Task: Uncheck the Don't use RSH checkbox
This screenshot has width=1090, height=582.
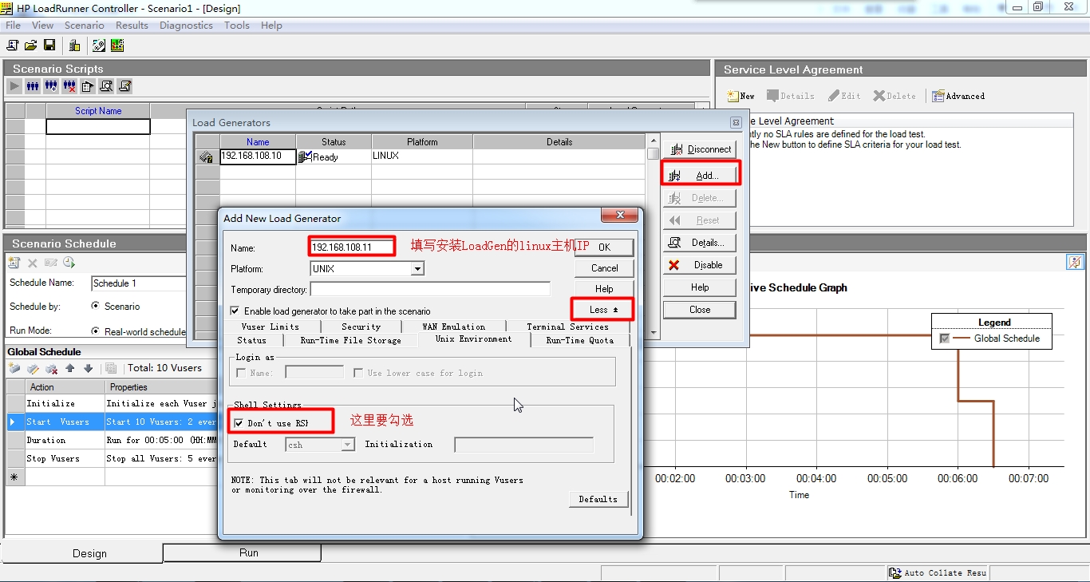Action: 239,423
